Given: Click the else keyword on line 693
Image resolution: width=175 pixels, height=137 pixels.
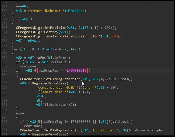Looking at the screenshot, I should 20,113.
